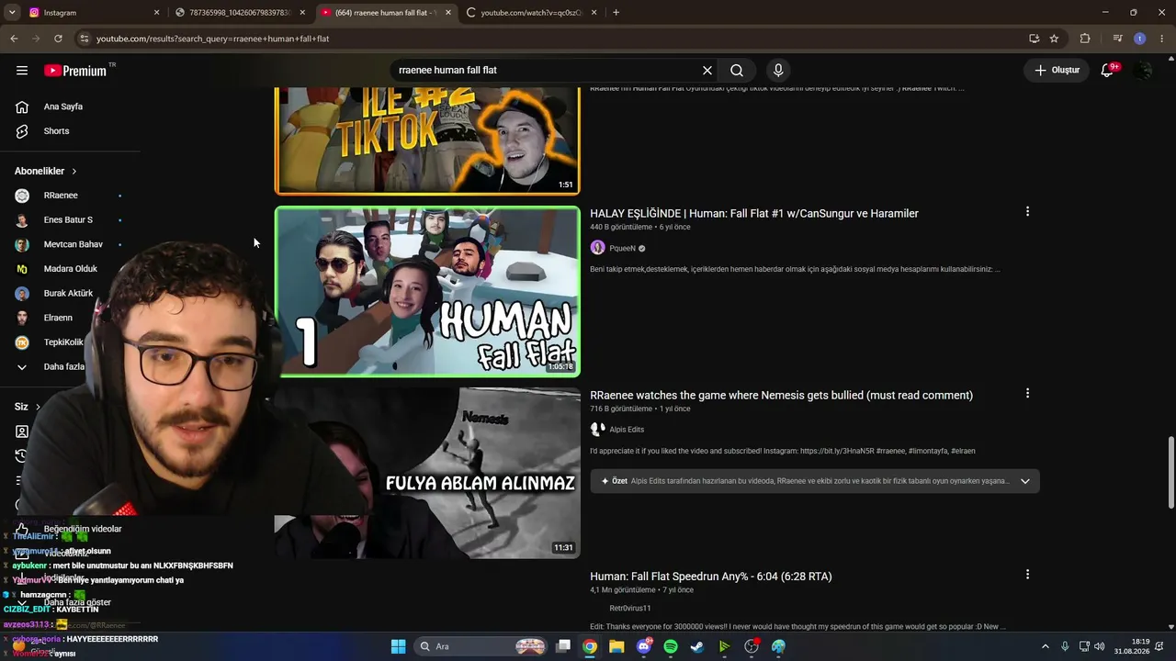Open Chrome extensions puzzle icon

tap(1085, 39)
